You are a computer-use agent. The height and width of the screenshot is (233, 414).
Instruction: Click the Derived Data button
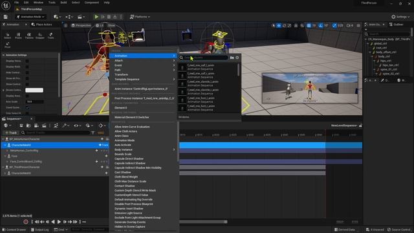(x=345, y=230)
